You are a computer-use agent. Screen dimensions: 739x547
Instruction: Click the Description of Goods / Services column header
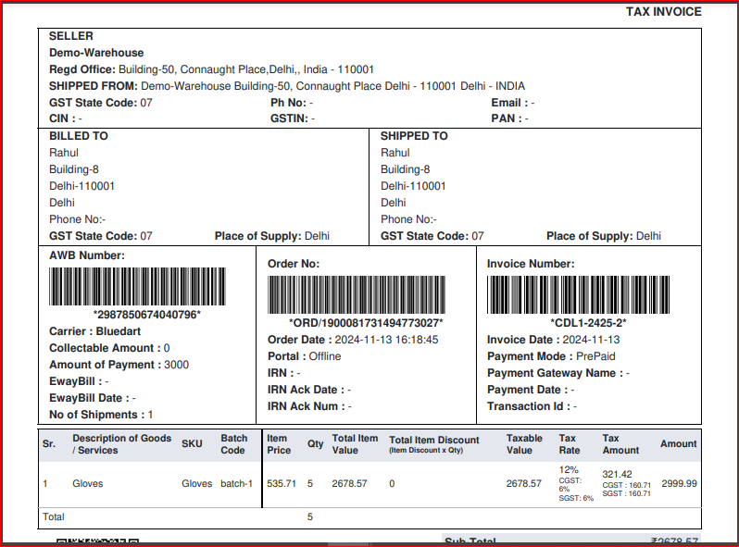point(121,444)
